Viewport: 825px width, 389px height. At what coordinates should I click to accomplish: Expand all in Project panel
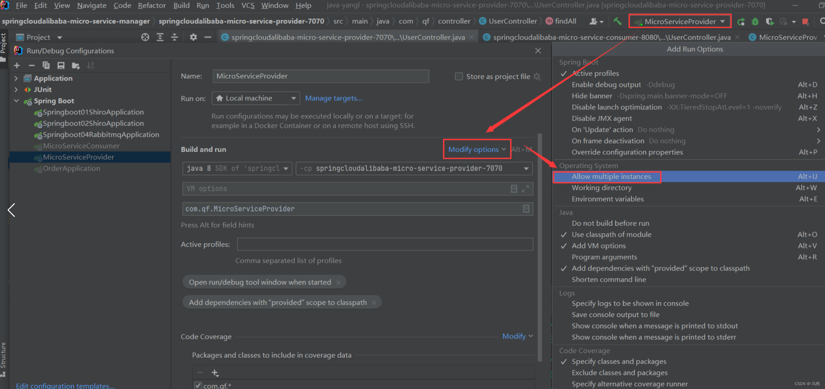[x=160, y=37]
